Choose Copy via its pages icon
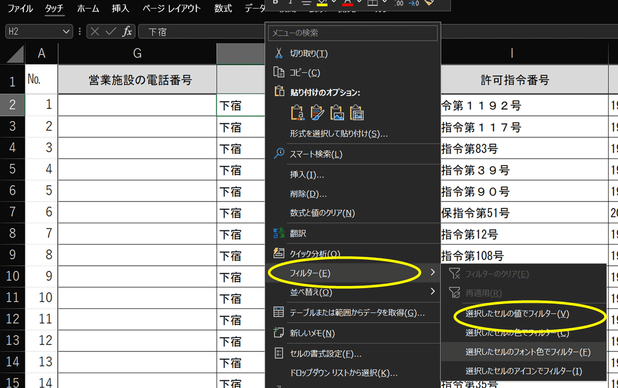 (x=279, y=73)
